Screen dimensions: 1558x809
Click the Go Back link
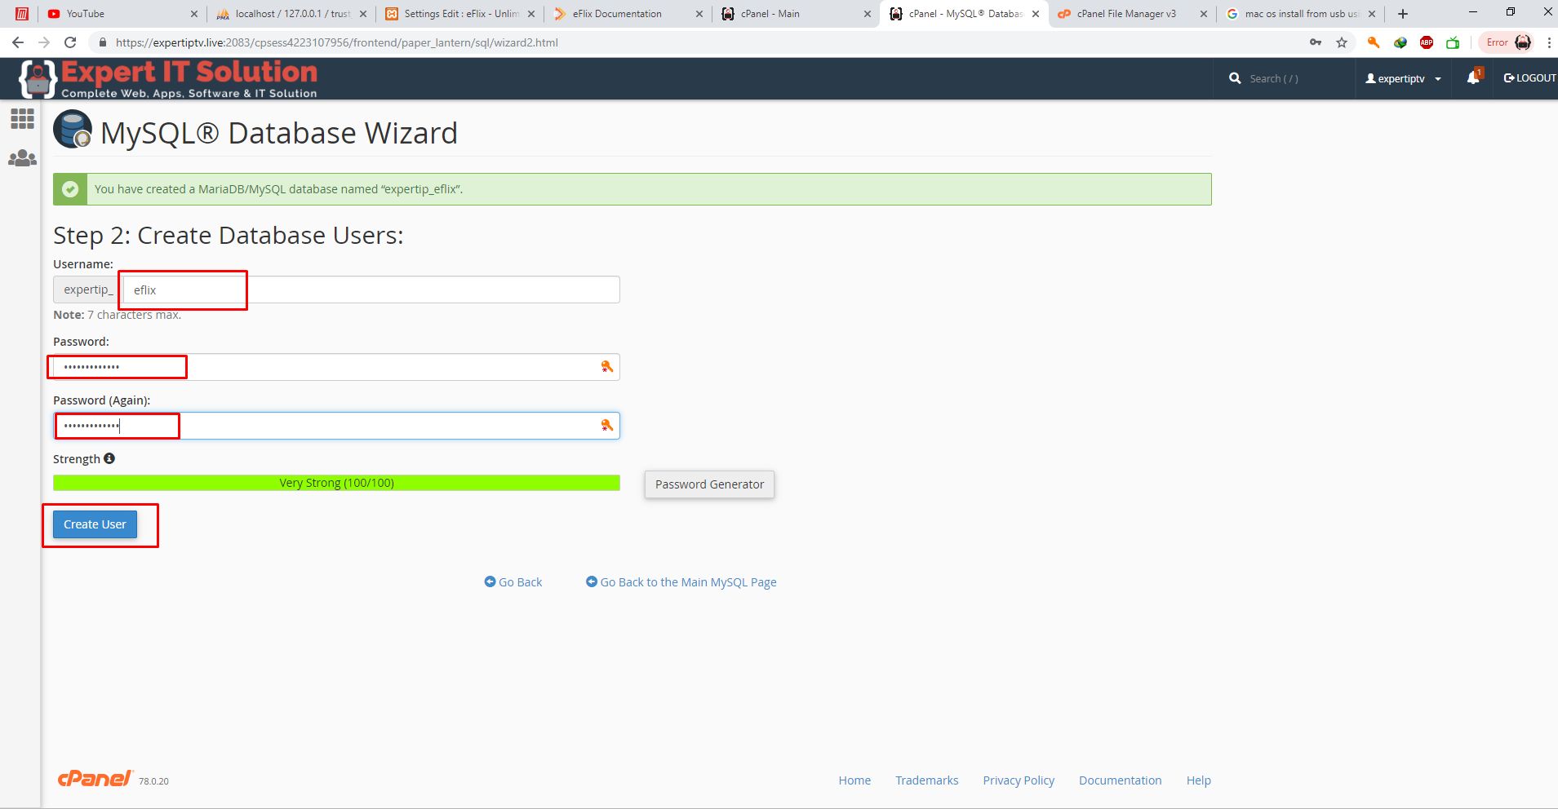[513, 582]
